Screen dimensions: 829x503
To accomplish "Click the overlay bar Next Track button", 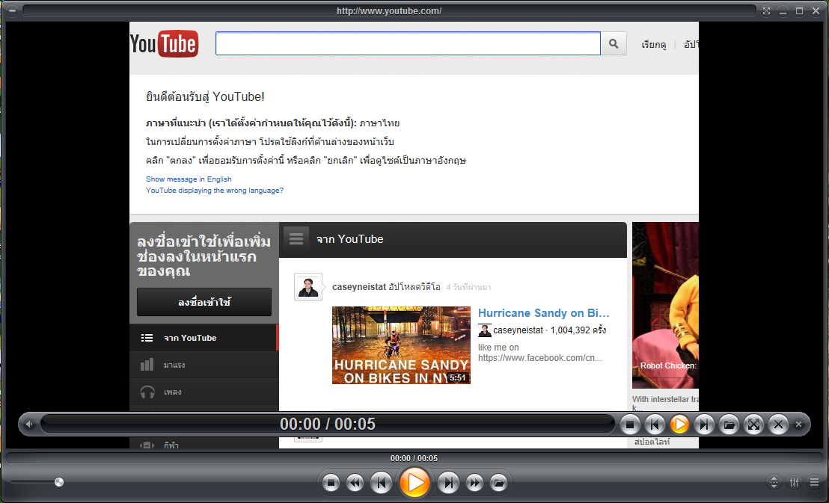I will (x=704, y=425).
